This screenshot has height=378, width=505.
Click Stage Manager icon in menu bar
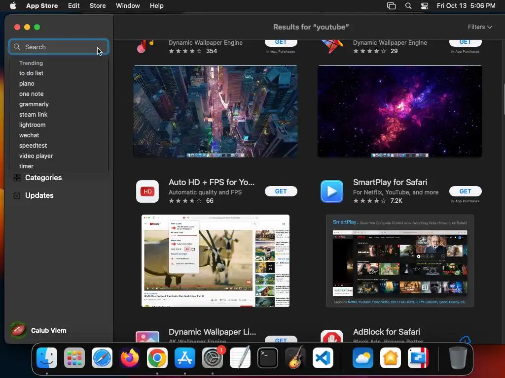(391, 6)
